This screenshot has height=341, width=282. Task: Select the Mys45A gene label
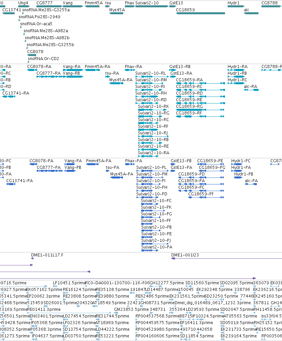pos(117,10)
